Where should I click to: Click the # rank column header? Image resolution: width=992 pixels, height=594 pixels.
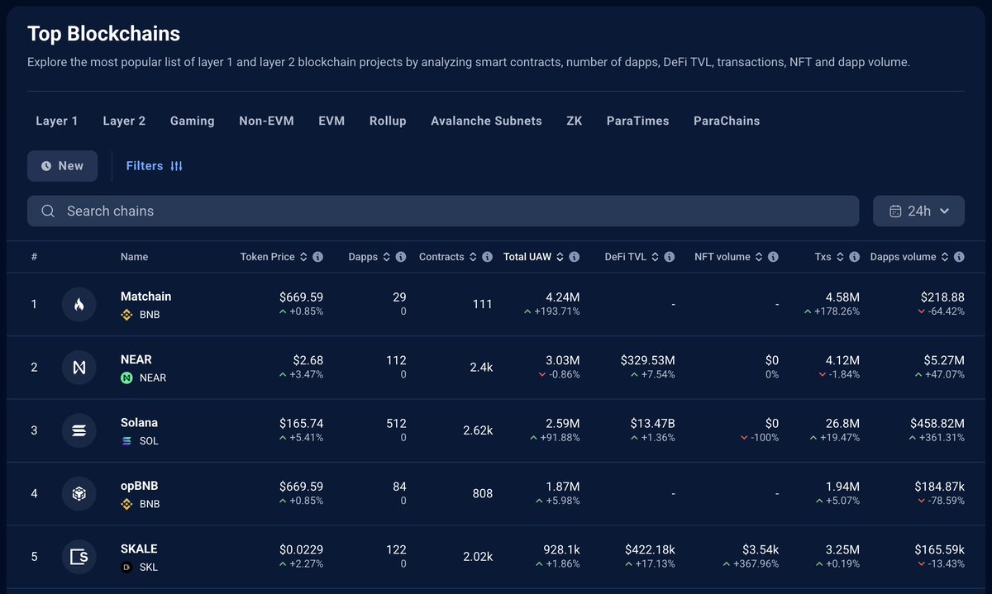(34, 257)
